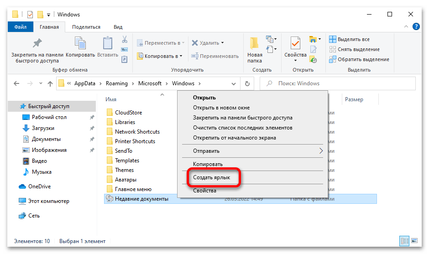Click the Open folder icon in Открыть group
The width and height of the screenshot is (429, 254).
[313, 39]
